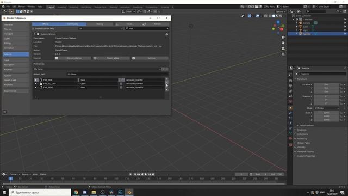The width and height of the screenshot is (348, 196).
Task: Toggle the Testing add-ons filter
Action: [100, 24]
